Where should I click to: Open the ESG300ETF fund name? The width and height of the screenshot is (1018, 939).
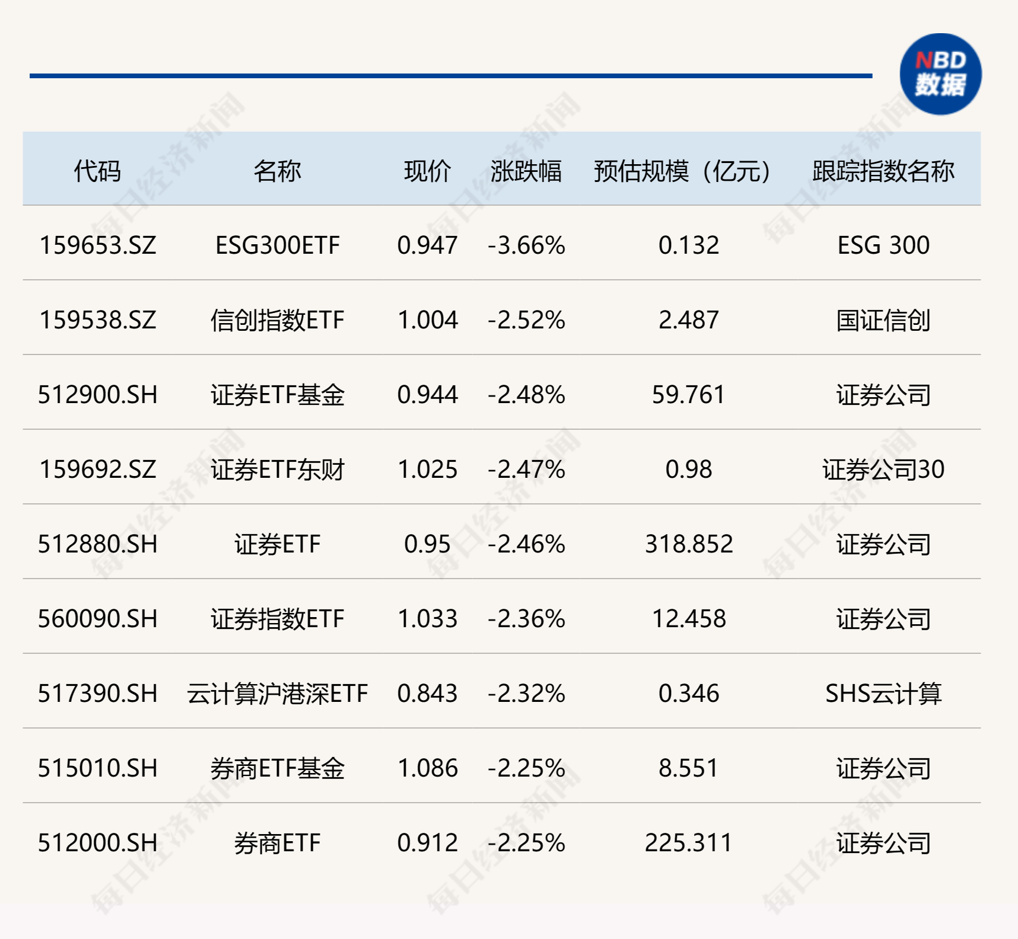[x=277, y=245]
